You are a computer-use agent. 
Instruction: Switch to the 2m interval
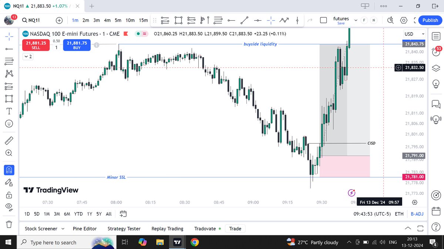86,20
